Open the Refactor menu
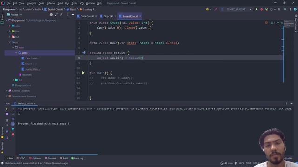The width and height of the screenshot is (298, 167). (51, 3)
